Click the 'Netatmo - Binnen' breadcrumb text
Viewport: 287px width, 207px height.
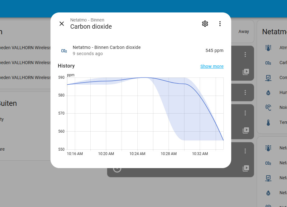coord(87,20)
